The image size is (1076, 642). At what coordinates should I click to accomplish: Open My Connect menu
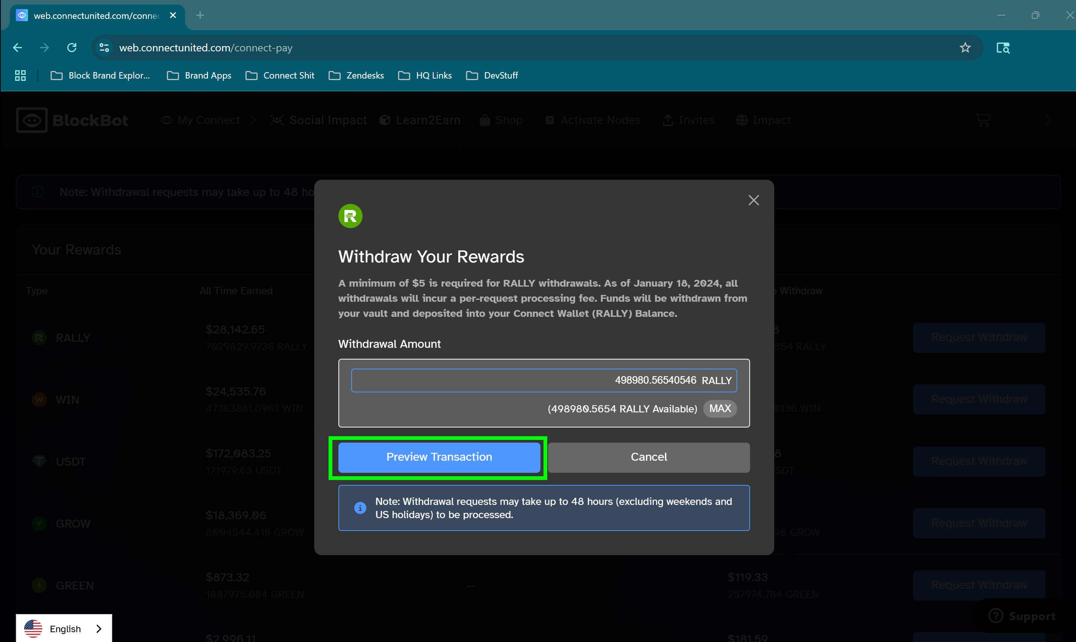point(200,120)
